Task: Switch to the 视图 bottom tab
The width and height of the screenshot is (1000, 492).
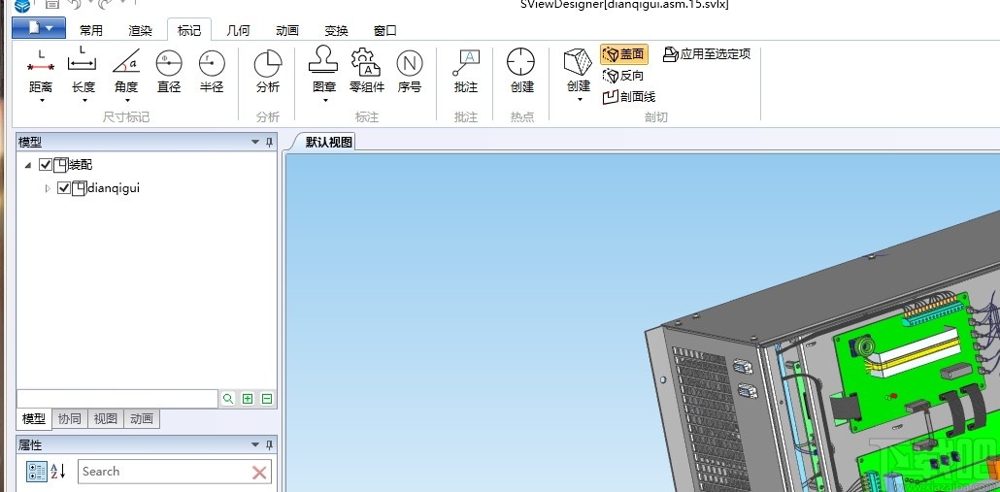Action: (x=106, y=418)
